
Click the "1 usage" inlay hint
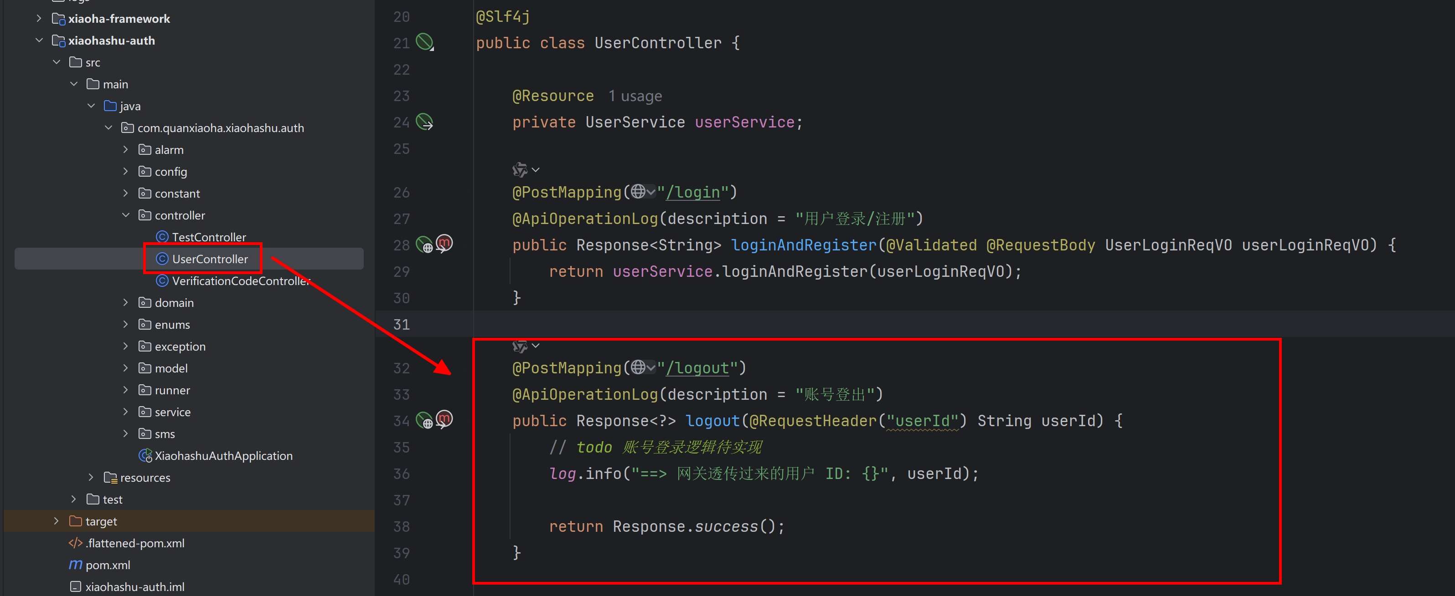point(635,96)
